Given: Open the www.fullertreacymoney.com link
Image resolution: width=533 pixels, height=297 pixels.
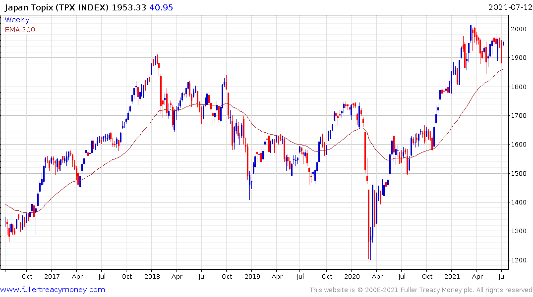Looking at the screenshot, I should (53, 290).
